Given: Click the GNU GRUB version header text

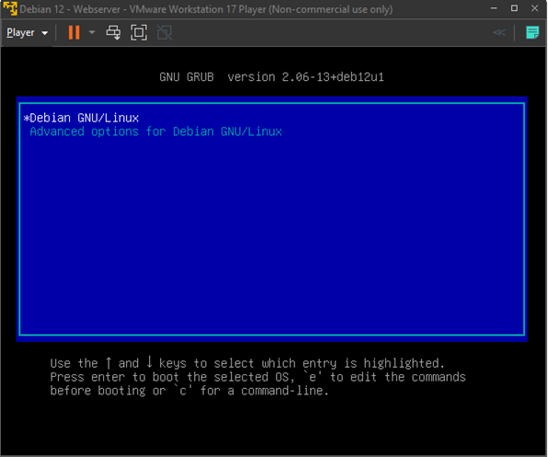Looking at the screenshot, I should point(271,77).
